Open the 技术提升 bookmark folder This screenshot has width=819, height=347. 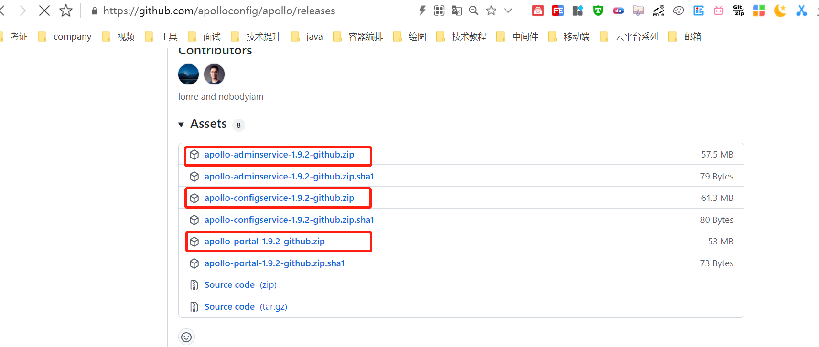tap(256, 36)
